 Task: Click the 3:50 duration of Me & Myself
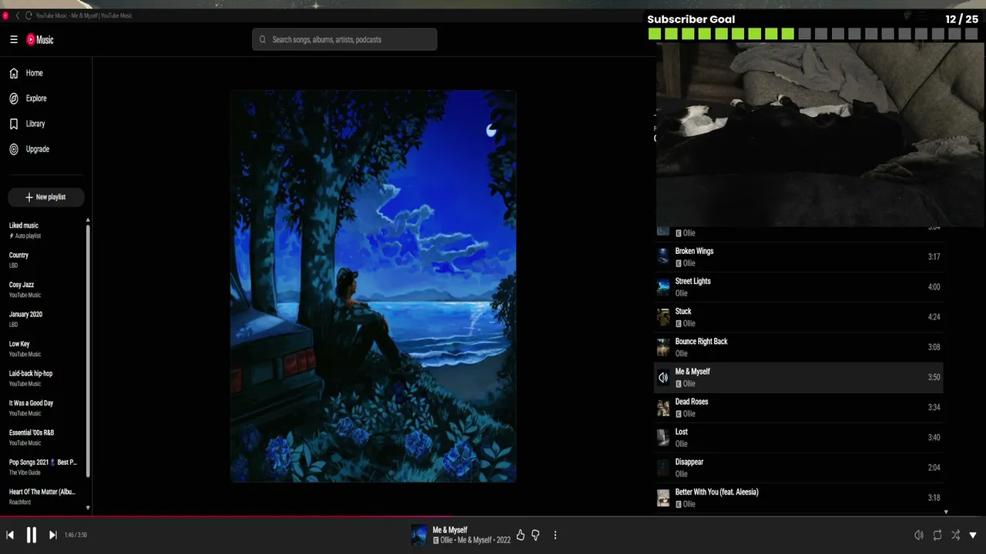pyautogui.click(x=934, y=377)
